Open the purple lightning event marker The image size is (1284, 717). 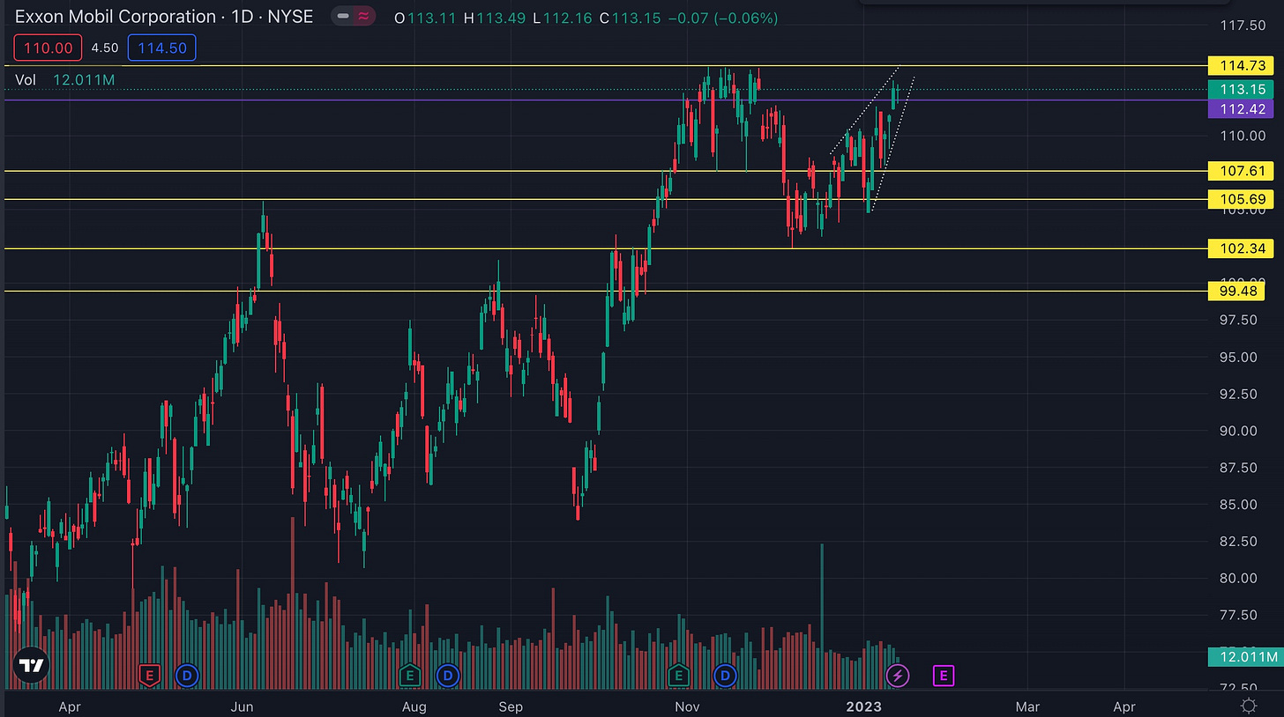pos(898,676)
